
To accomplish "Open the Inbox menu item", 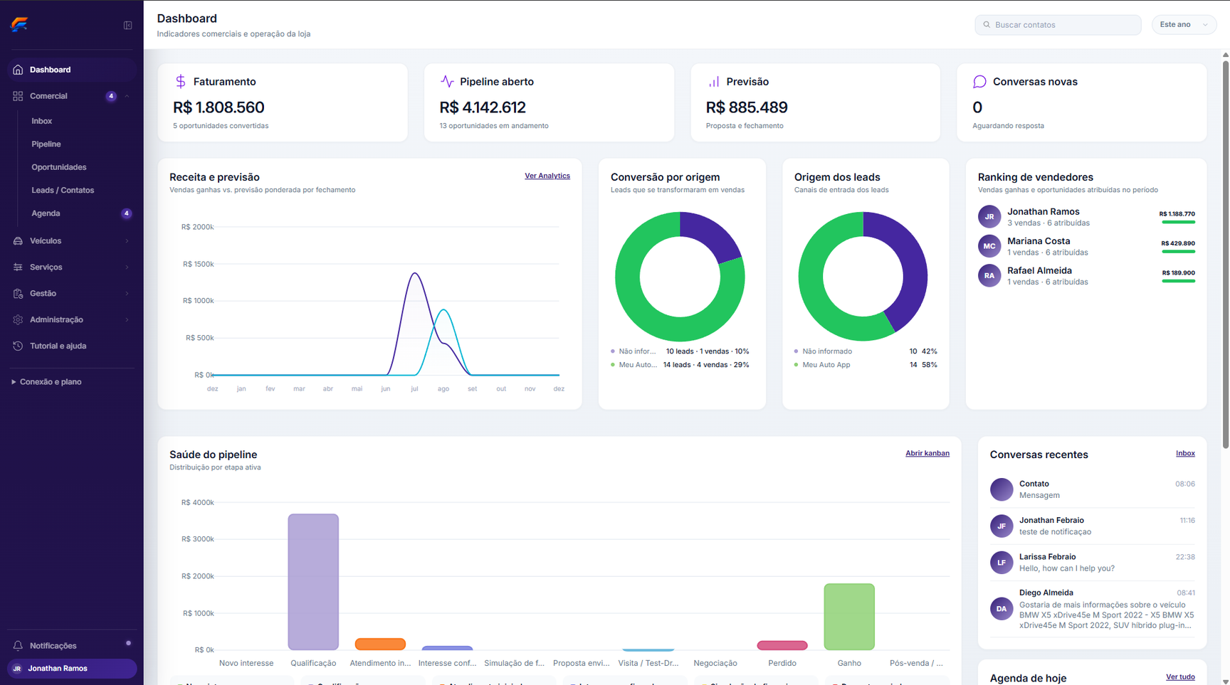I will [x=42, y=121].
